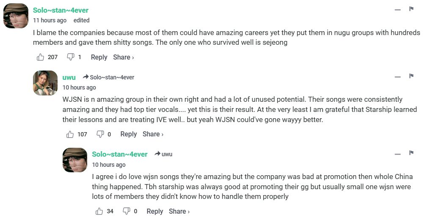Click uwu's avatar thumbnail
The image size is (427, 220).
pos(45,82)
